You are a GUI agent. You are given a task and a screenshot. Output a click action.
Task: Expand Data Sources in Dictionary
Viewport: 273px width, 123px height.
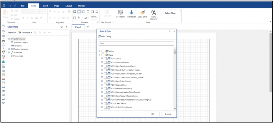[9, 39]
